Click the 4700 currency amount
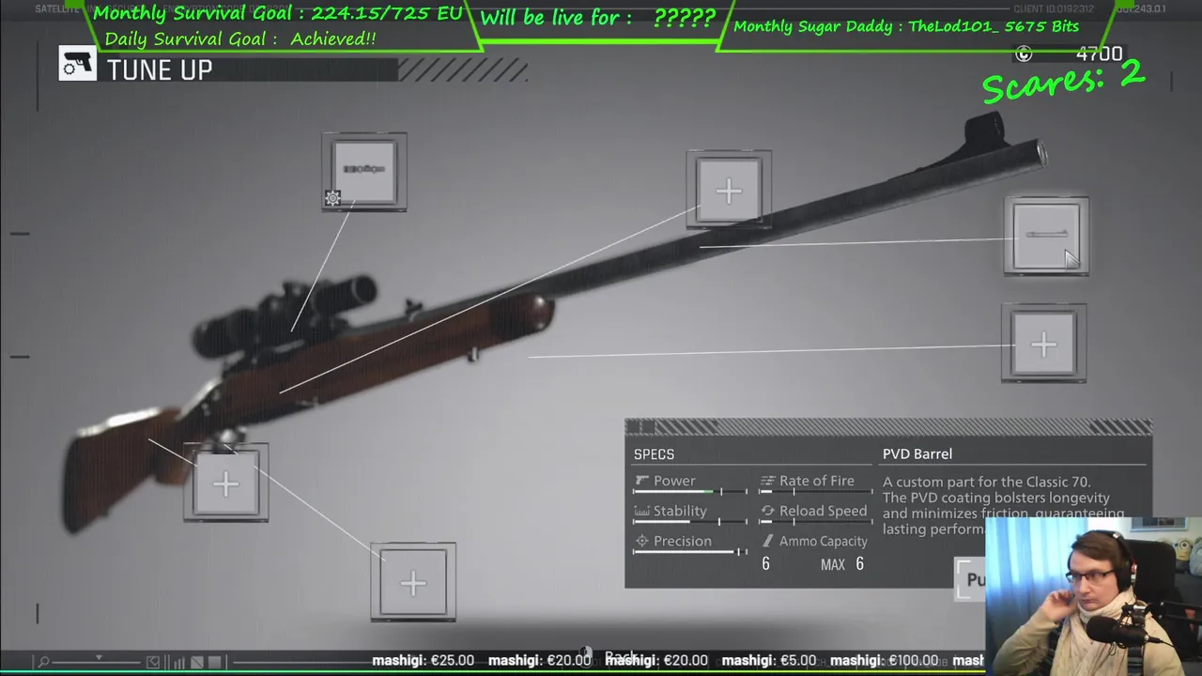1202x676 pixels. tap(1099, 54)
